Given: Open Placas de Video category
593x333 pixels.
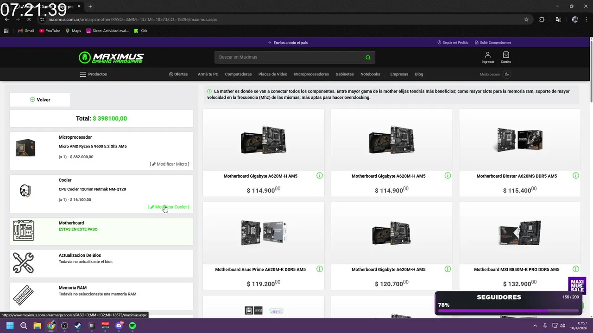Looking at the screenshot, I should click(x=273, y=74).
